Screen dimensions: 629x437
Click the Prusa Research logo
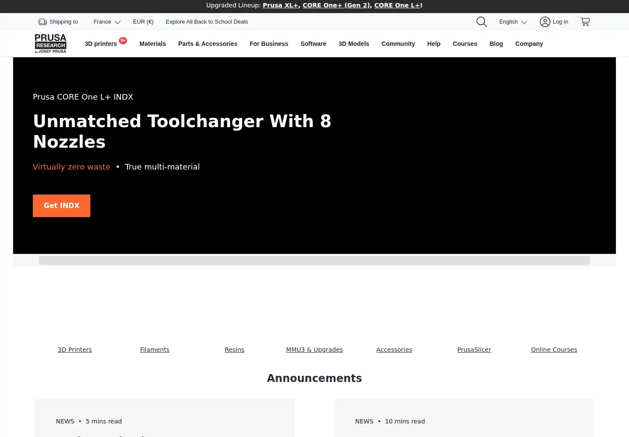point(51,44)
